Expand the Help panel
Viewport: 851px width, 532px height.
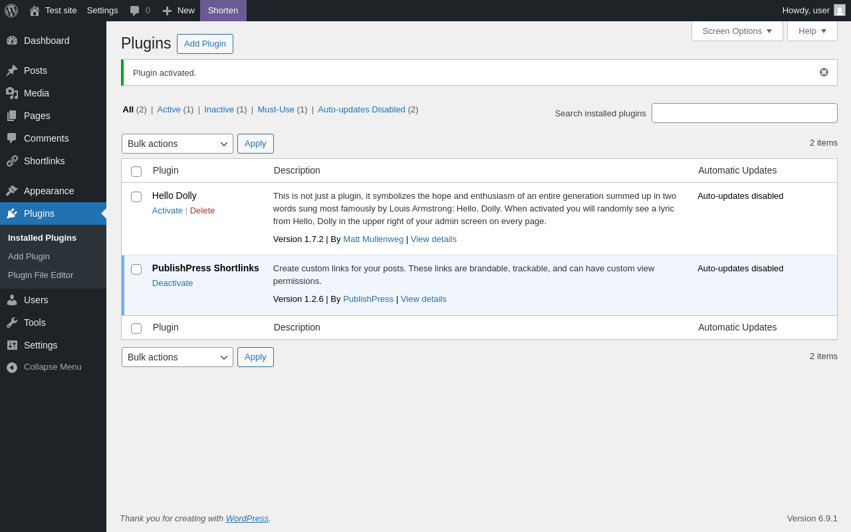coord(812,31)
